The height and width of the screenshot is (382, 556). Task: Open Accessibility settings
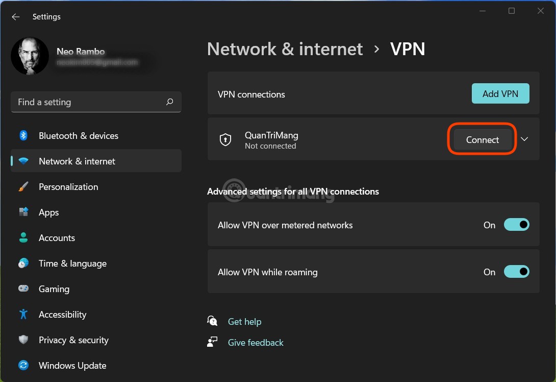pyautogui.click(x=96, y=315)
